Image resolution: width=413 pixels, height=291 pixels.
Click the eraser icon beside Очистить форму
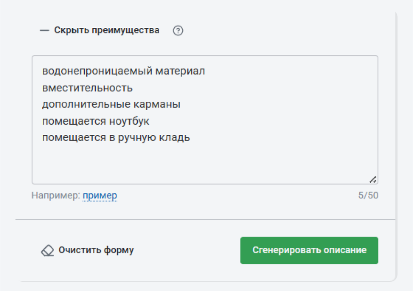click(x=48, y=251)
